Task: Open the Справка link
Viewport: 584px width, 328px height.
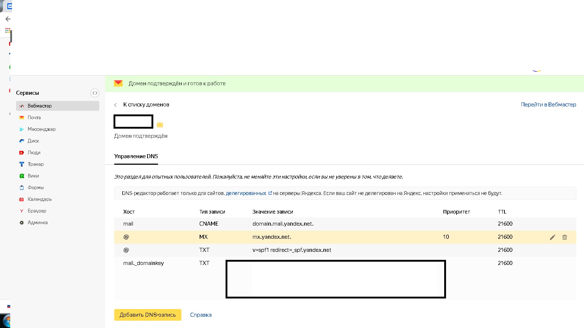Action: 201,315
